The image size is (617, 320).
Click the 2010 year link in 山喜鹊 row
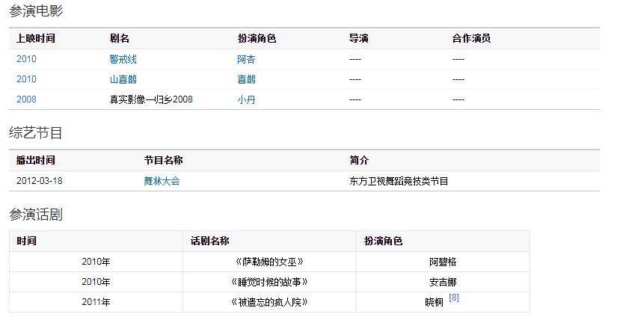click(26, 79)
